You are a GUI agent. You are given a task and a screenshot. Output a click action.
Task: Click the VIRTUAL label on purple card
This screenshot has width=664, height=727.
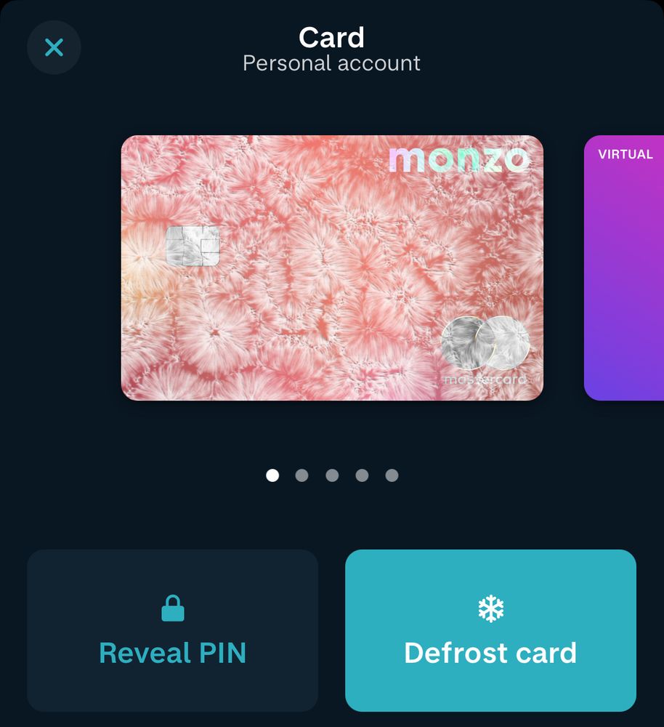point(625,154)
